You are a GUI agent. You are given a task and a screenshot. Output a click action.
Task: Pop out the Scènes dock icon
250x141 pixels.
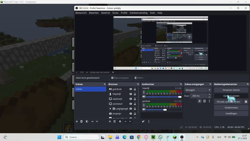[105, 84]
